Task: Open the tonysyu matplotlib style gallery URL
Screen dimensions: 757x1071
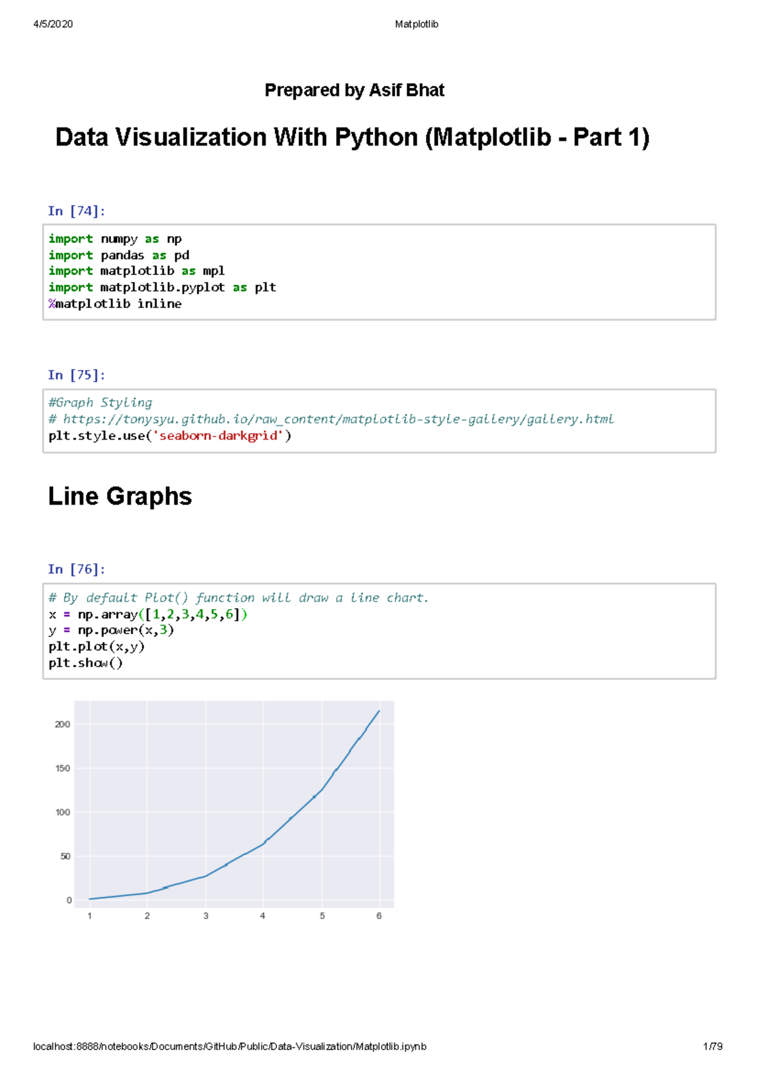Action: [338, 419]
